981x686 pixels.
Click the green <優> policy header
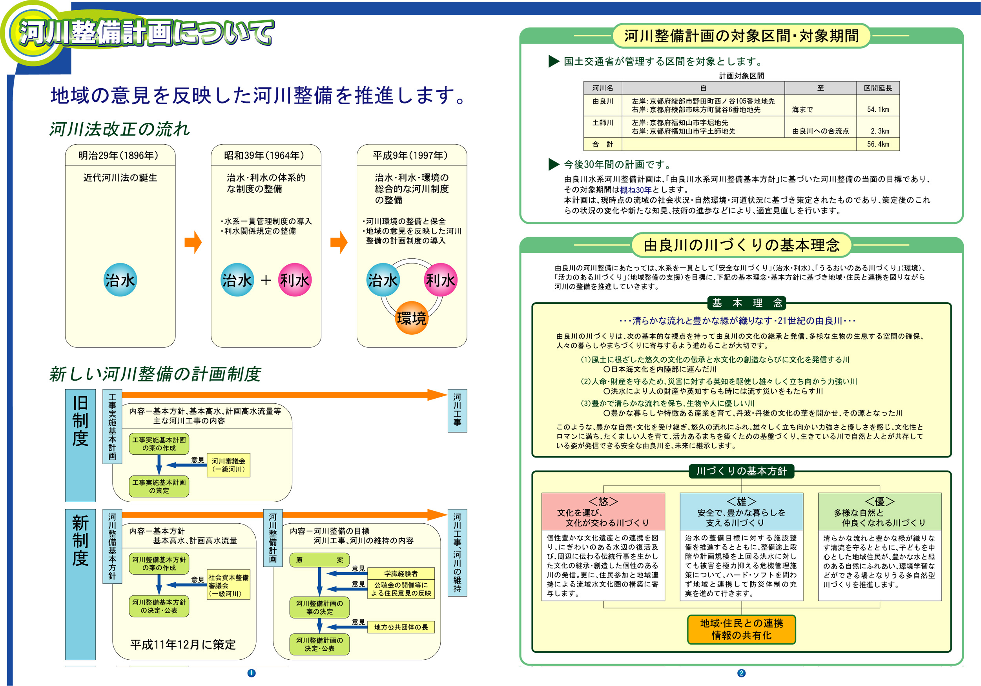[x=879, y=512]
